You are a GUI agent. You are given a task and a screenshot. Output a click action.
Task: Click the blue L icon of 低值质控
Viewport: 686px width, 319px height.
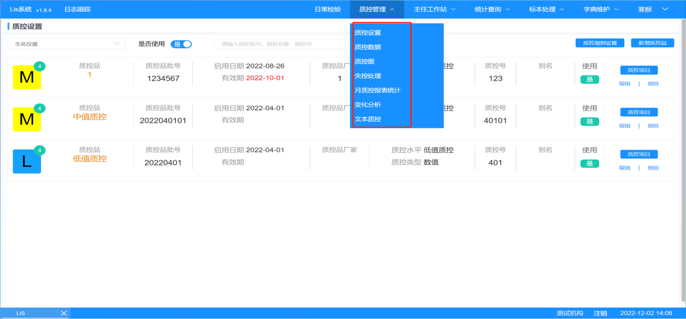click(27, 162)
